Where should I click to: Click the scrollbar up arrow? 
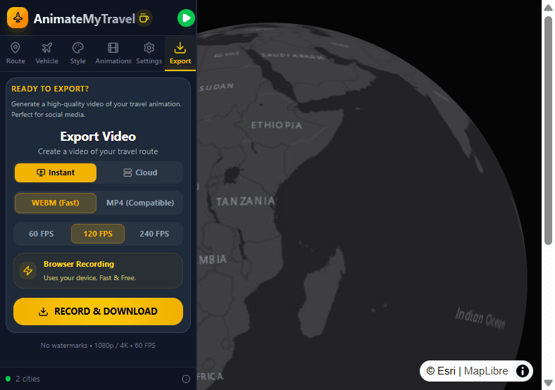click(548, 8)
